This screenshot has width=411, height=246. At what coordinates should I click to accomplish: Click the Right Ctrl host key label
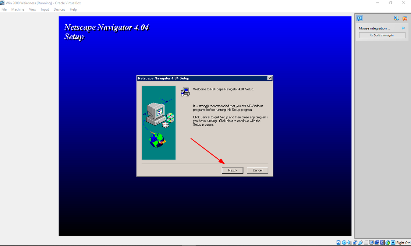[x=403, y=243]
